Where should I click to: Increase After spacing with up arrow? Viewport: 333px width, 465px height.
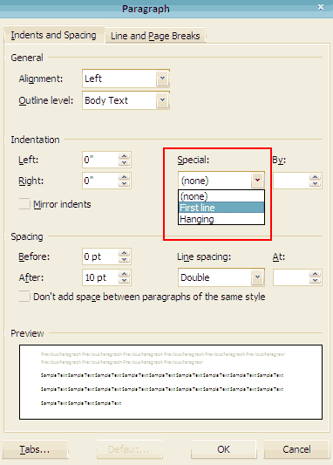click(x=124, y=274)
